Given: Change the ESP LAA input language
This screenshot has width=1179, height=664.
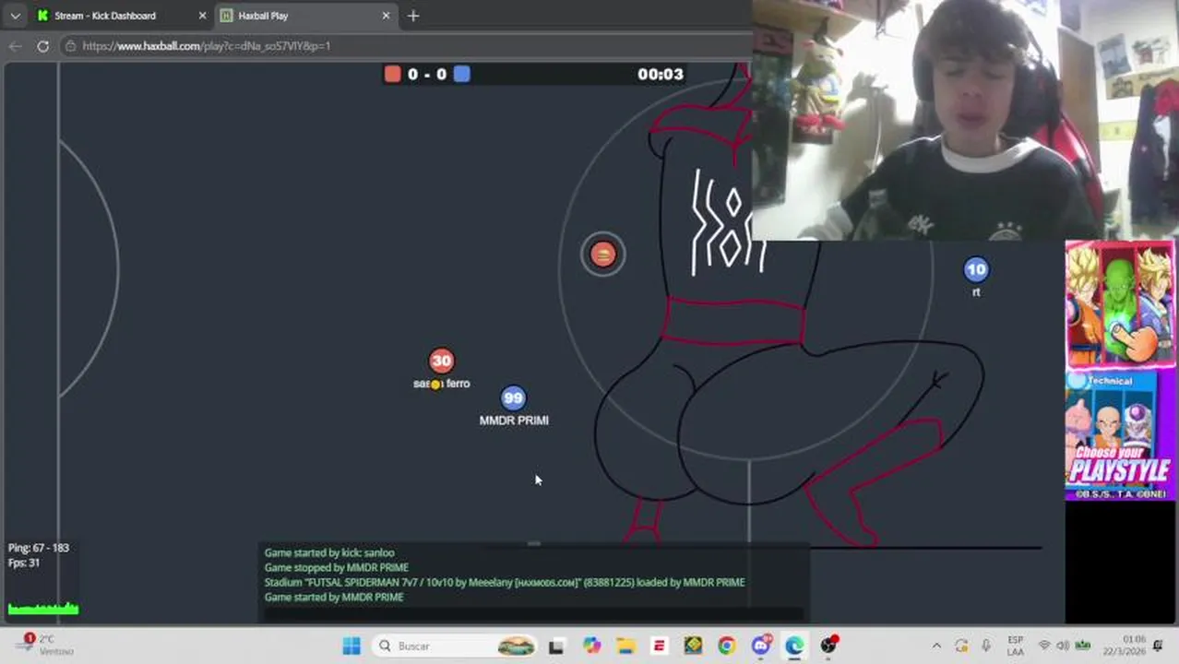Looking at the screenshot, I should click(x=1016, y=646).
